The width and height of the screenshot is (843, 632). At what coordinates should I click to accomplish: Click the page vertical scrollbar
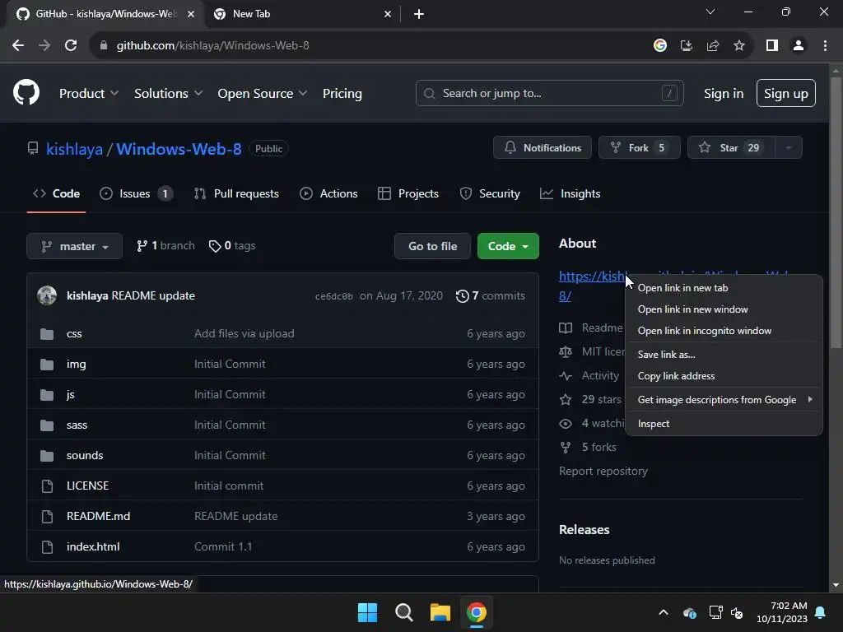click(x=836, y=214)
